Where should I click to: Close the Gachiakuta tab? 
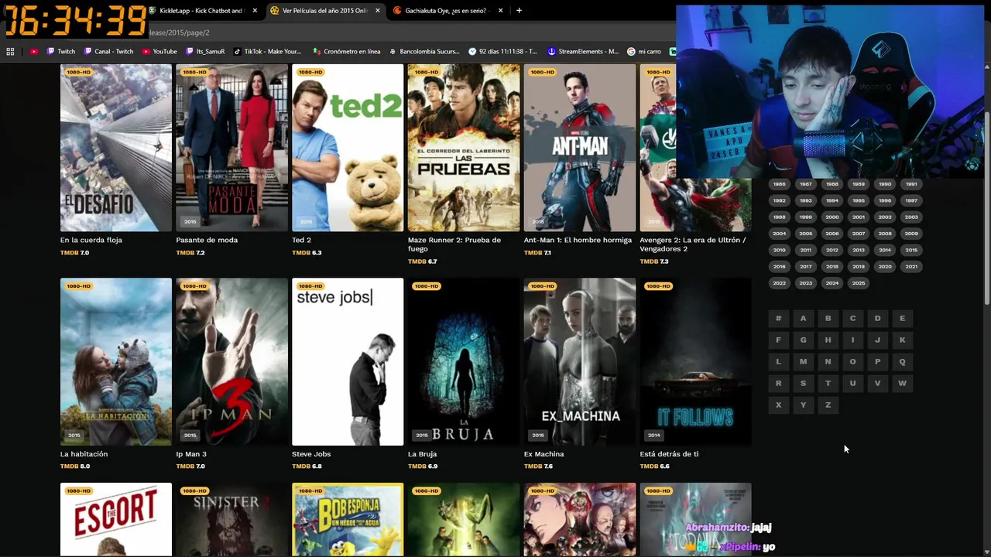[x=500, y=11]
